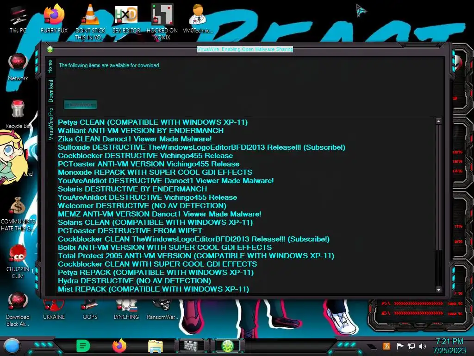Select PCToaster DESTRUCTIVE FROM WIPET
The image size is (474, 356).
tap(130, 231)
